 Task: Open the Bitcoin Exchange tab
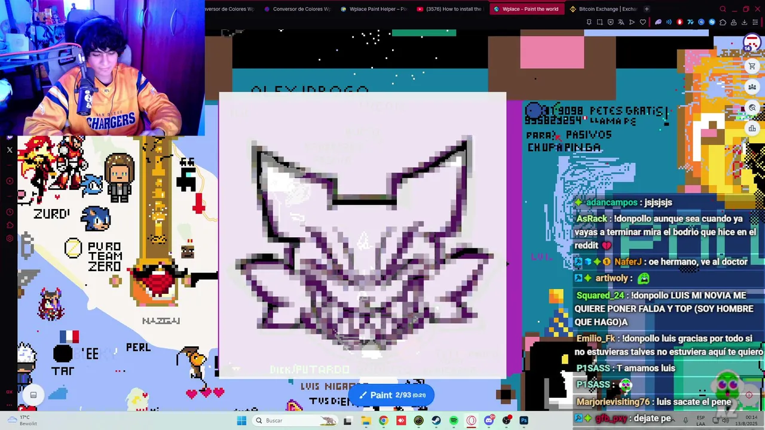603,9
